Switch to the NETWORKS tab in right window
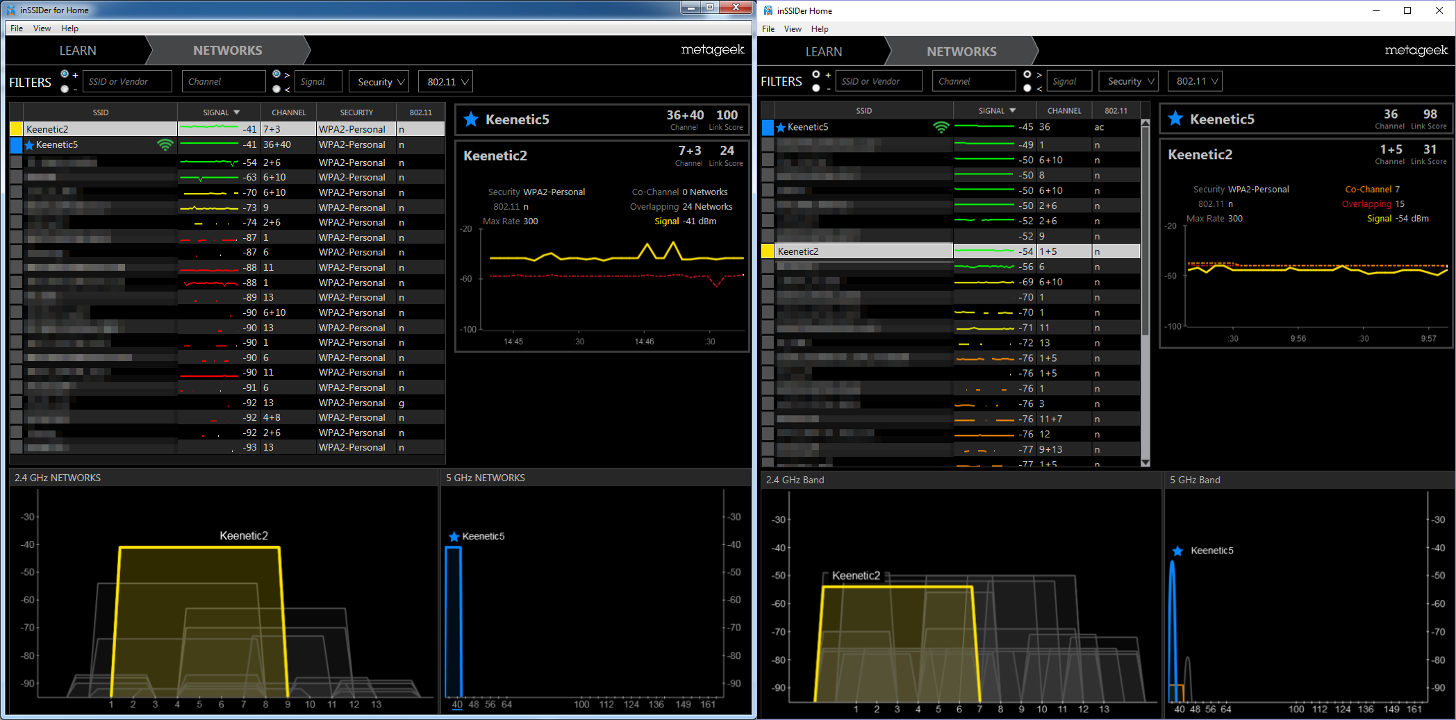This screenshot has width=1456, height=720. tap(961, 51)
